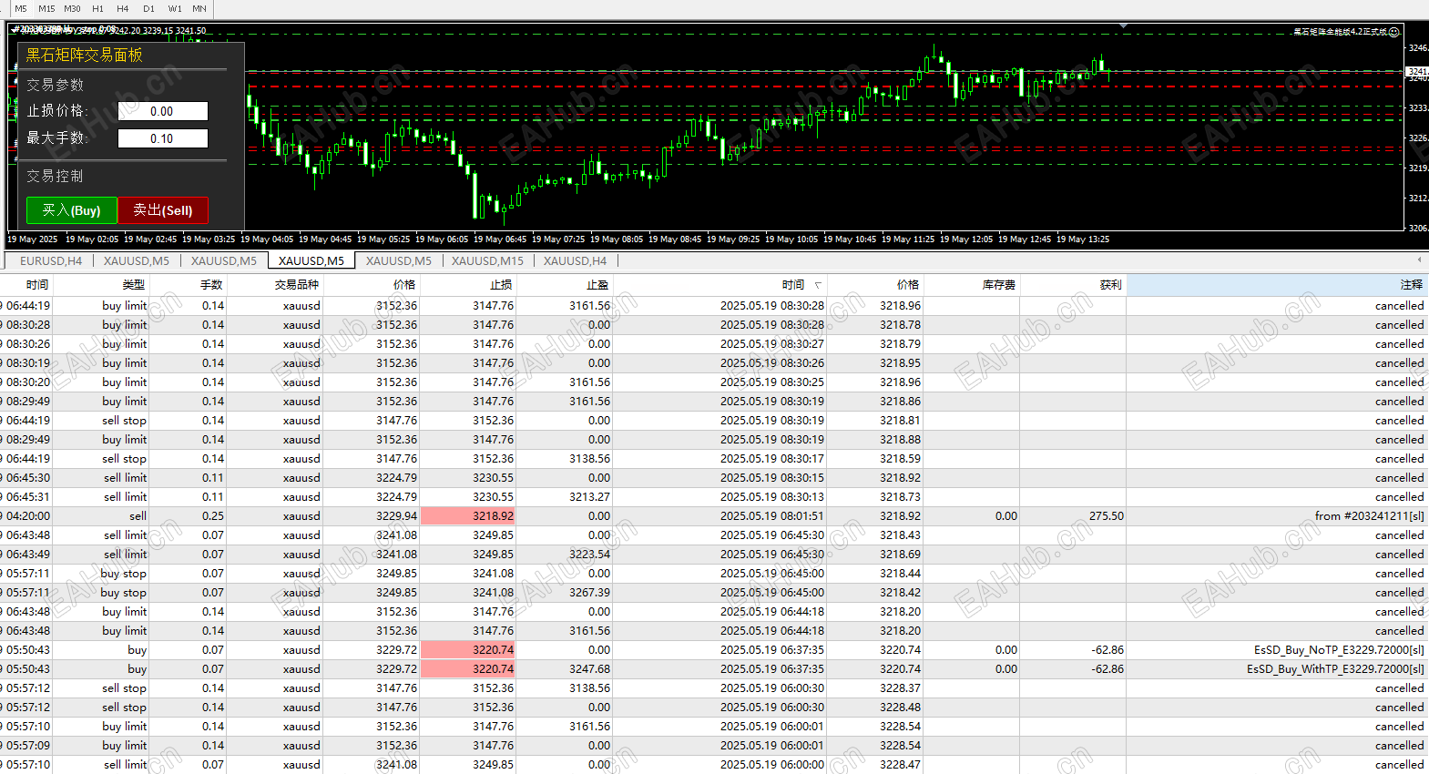Open the XAUUSD,M15 chart tab
Viewport: 1429px width, 774px height.
487,260
